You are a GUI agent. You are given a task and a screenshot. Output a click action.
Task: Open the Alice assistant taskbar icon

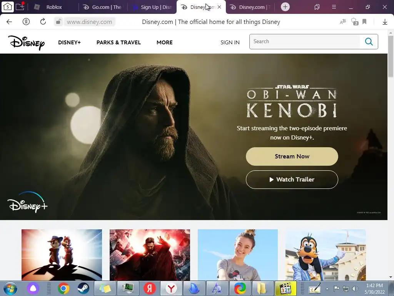point(33,288)
